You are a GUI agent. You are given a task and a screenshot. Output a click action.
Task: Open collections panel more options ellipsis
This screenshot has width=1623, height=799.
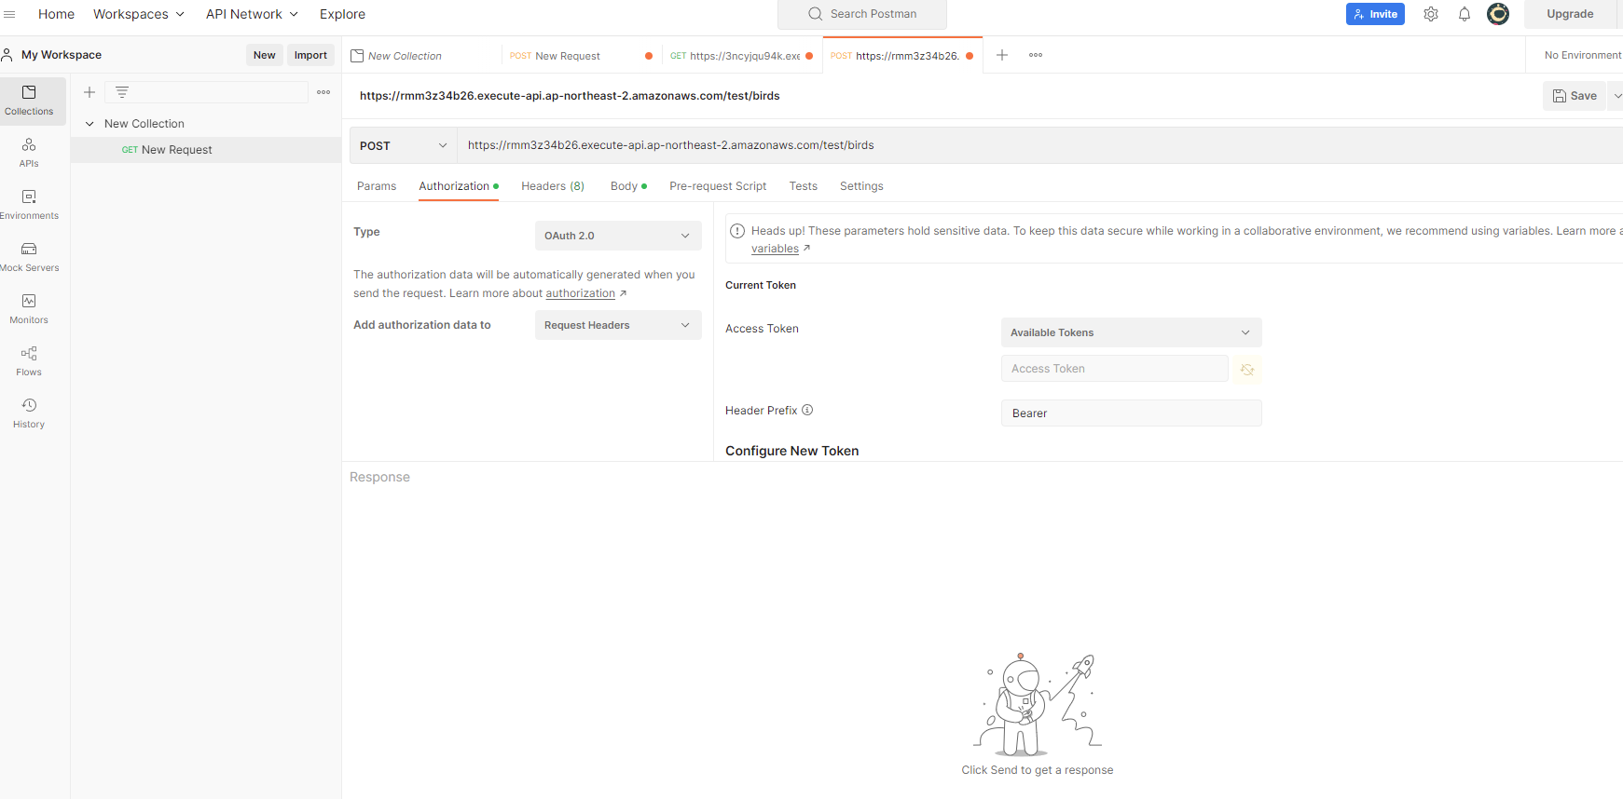coord(323,92)
